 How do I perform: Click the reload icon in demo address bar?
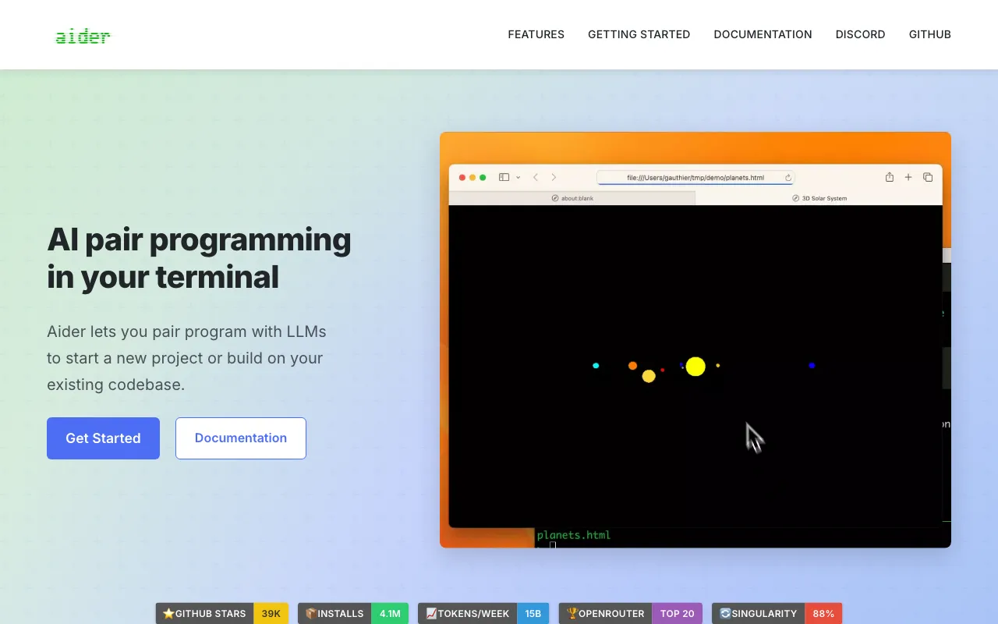point(788,178)
